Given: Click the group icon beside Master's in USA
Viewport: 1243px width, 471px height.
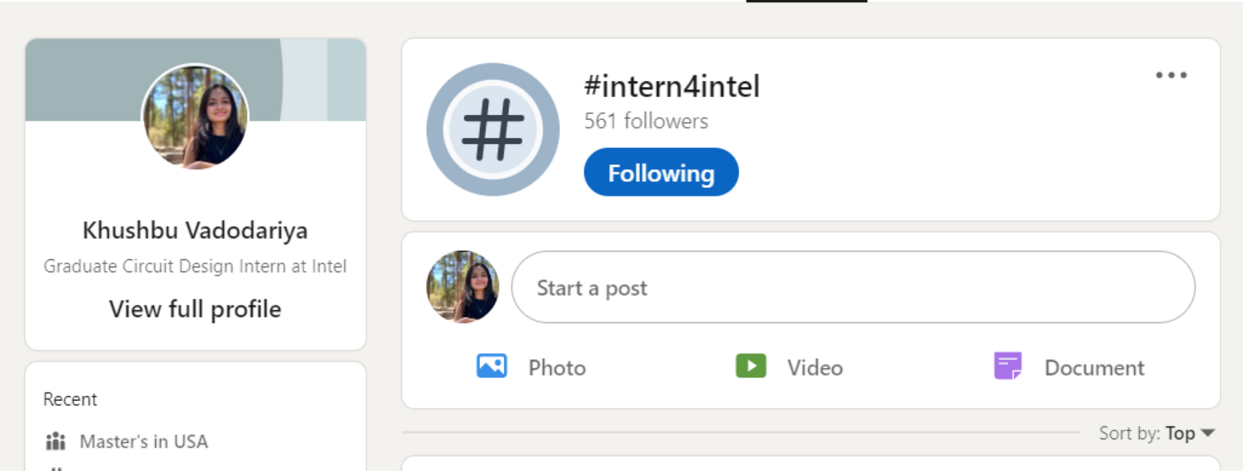Looking at the screenshot, I should [x=56, y=441].
